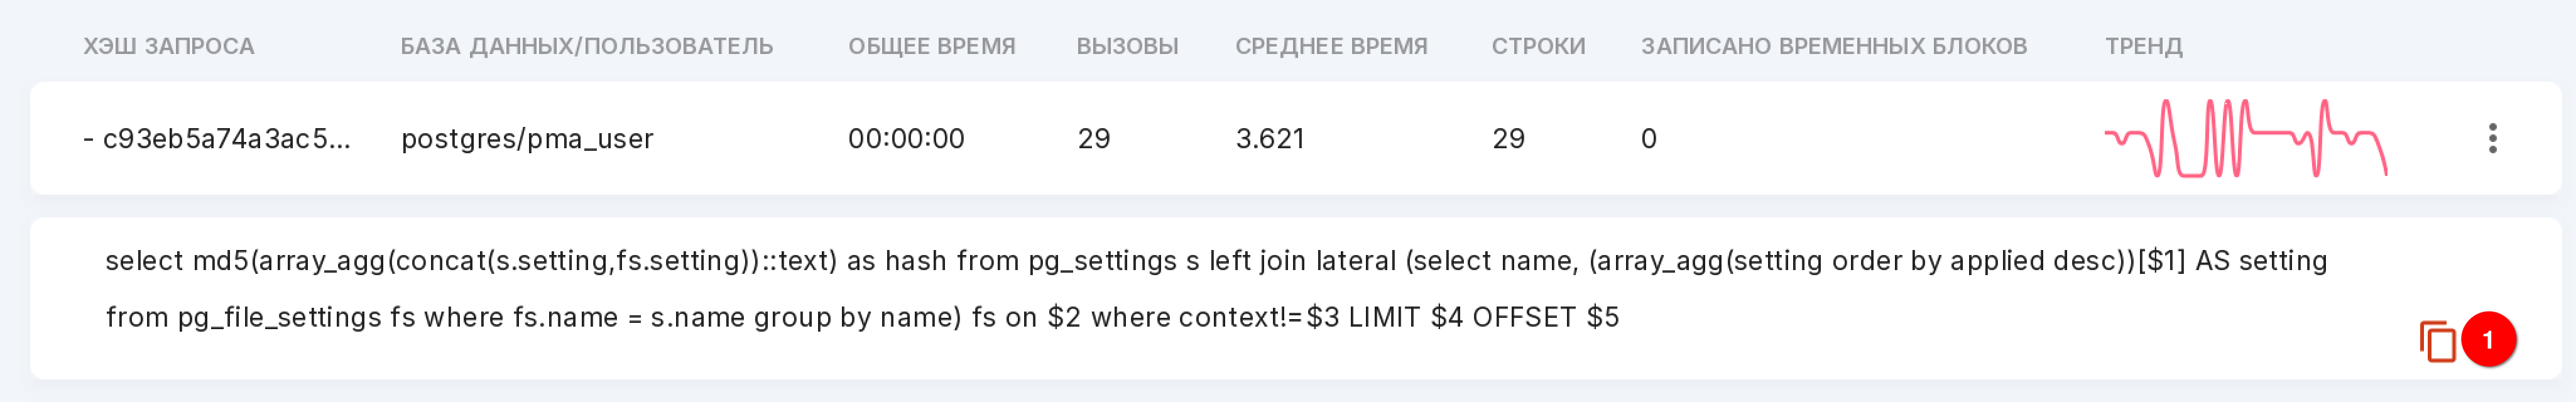Click the calls value 29

pyautogui.click(x=1094, y=138)
